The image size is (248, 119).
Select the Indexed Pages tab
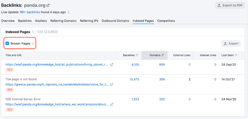tap(143, 21)
